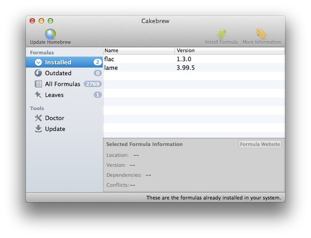Select the Outdated sidebar icon
Screen dimensions: 311x238
(x=38, y=73)
